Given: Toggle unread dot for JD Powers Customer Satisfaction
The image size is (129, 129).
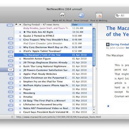Looking at the screenshot, I should pos(20,70).
